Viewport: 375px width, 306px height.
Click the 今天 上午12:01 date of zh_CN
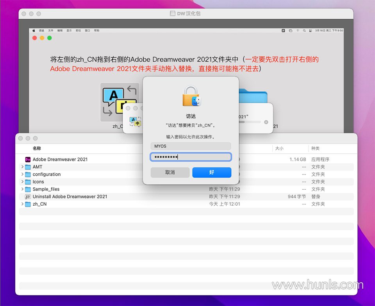pos(225,204)
